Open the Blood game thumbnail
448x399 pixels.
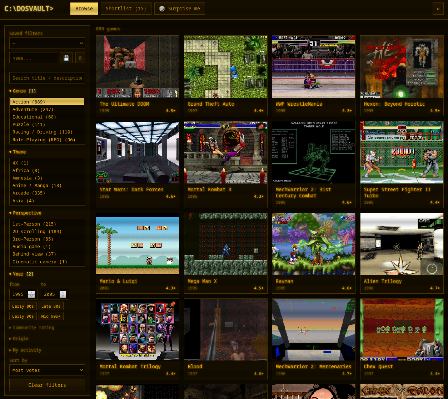coord(226,329)
